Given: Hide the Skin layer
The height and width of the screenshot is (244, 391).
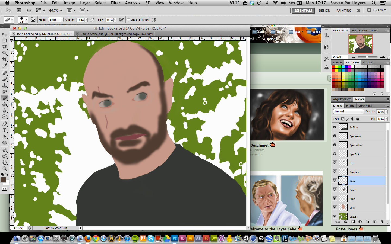Looking at the screenshot, I should [335, 207].
